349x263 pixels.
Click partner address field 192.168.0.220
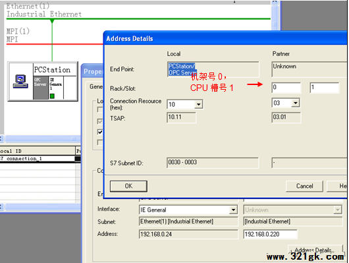point(270,234)
